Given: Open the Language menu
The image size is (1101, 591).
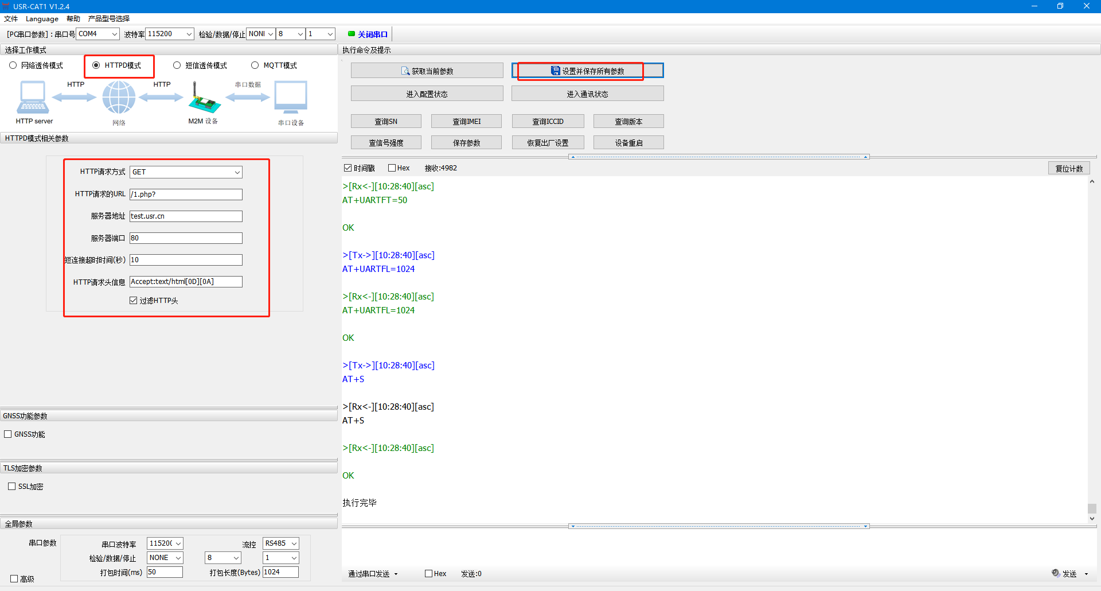Looking at the screenshot, I should [x=42, y=19].
